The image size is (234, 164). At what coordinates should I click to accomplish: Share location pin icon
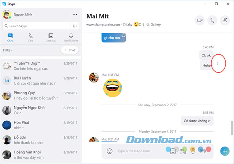193,151
